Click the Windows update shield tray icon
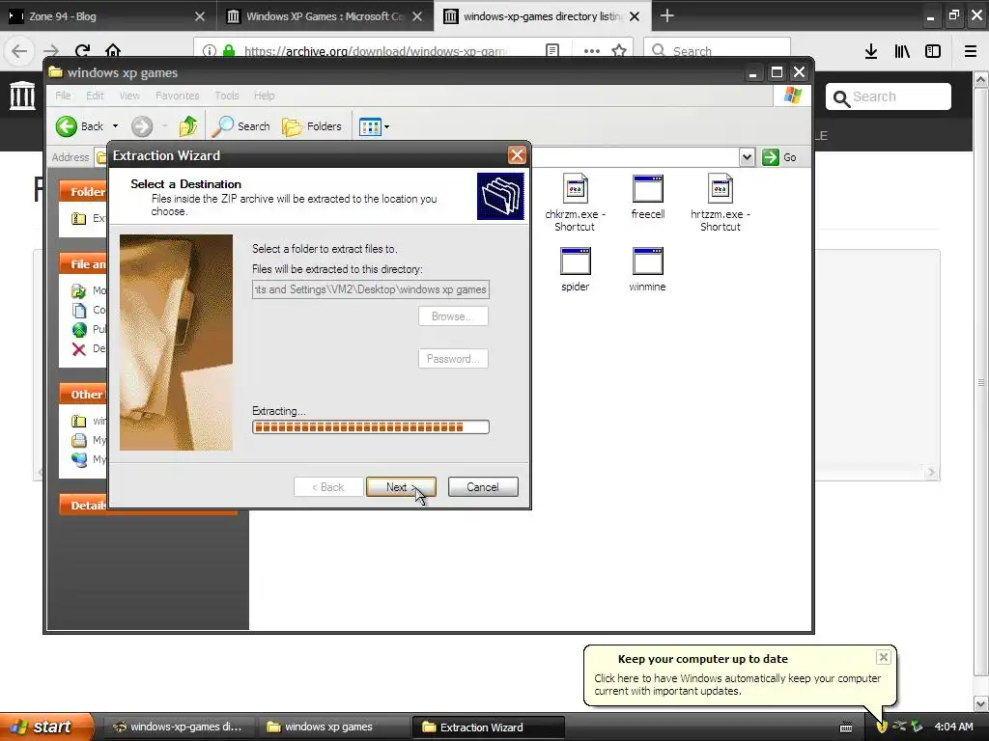 tap(882, 727)
